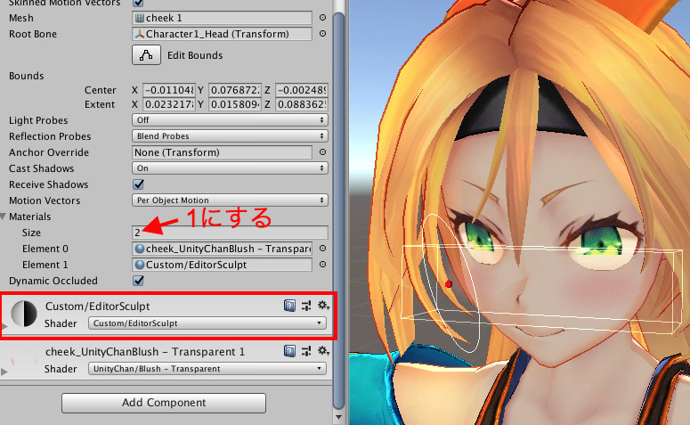This screenshot has height=425, width=690.
Task: Click Bounds Center Z field
Action: pos(302,90)
